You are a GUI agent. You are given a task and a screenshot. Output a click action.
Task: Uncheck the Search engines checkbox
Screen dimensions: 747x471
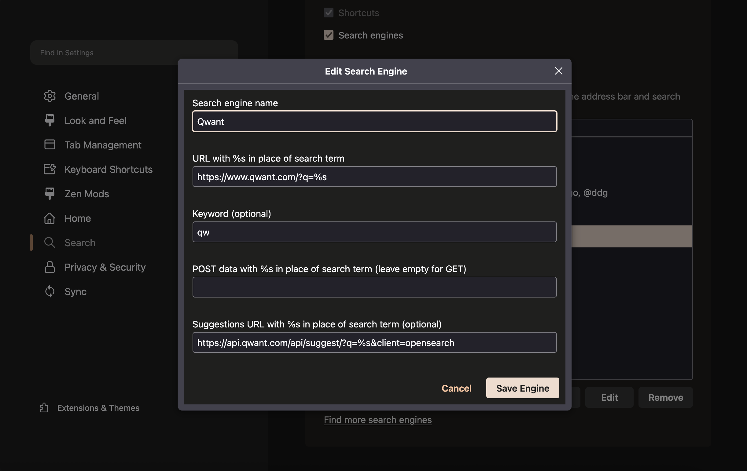point(328,35)
